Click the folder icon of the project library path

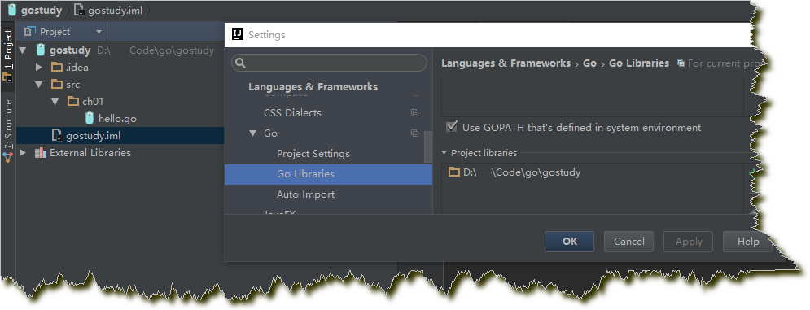(454, 172)
